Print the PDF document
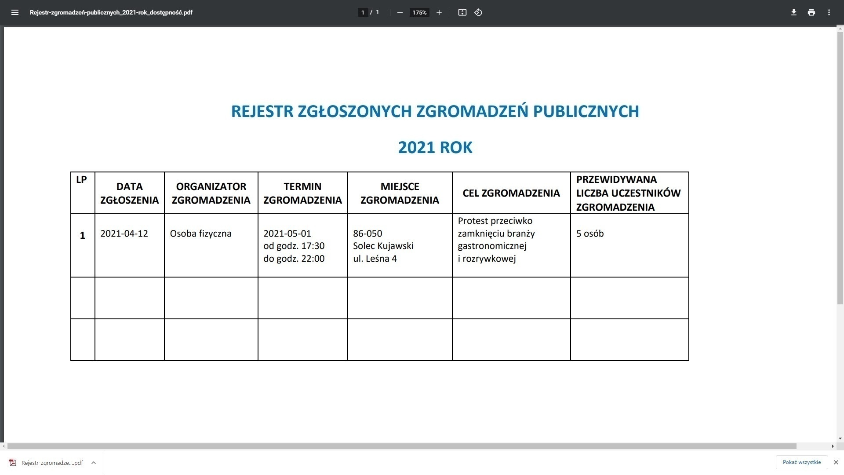Screen dimensions: 844x475 click(x=811, y=12)
